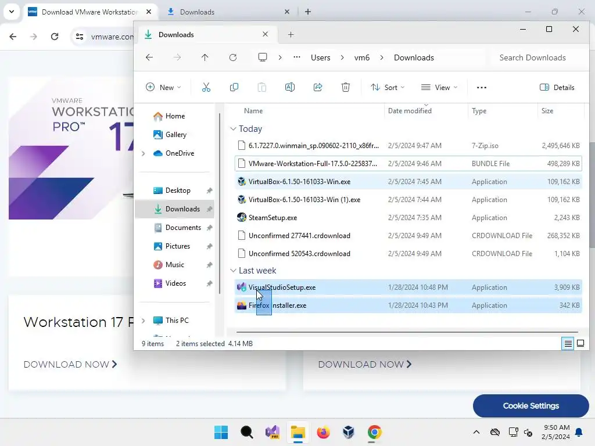Image resolution: width=595 pixels, height=446 pixels.
Task: Select VMware-Workstation-Full BUNDLE file
Action: (x=408, y=163)
